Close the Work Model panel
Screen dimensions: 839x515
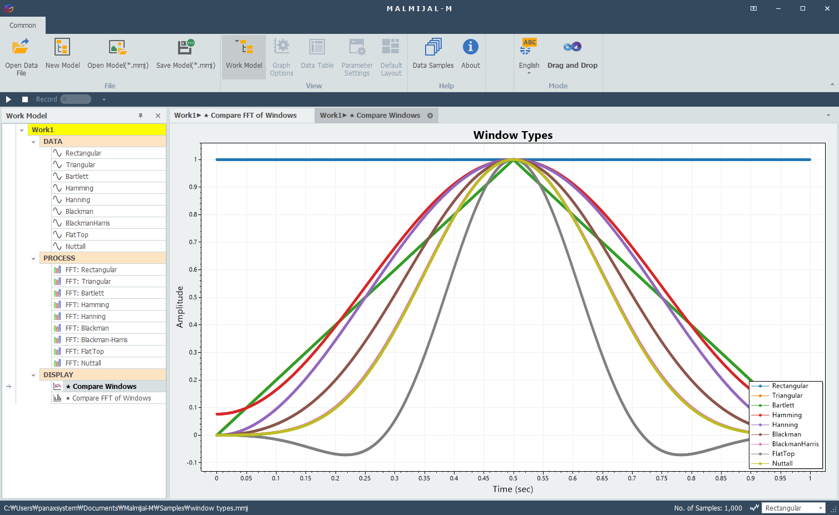pos(158,116)
